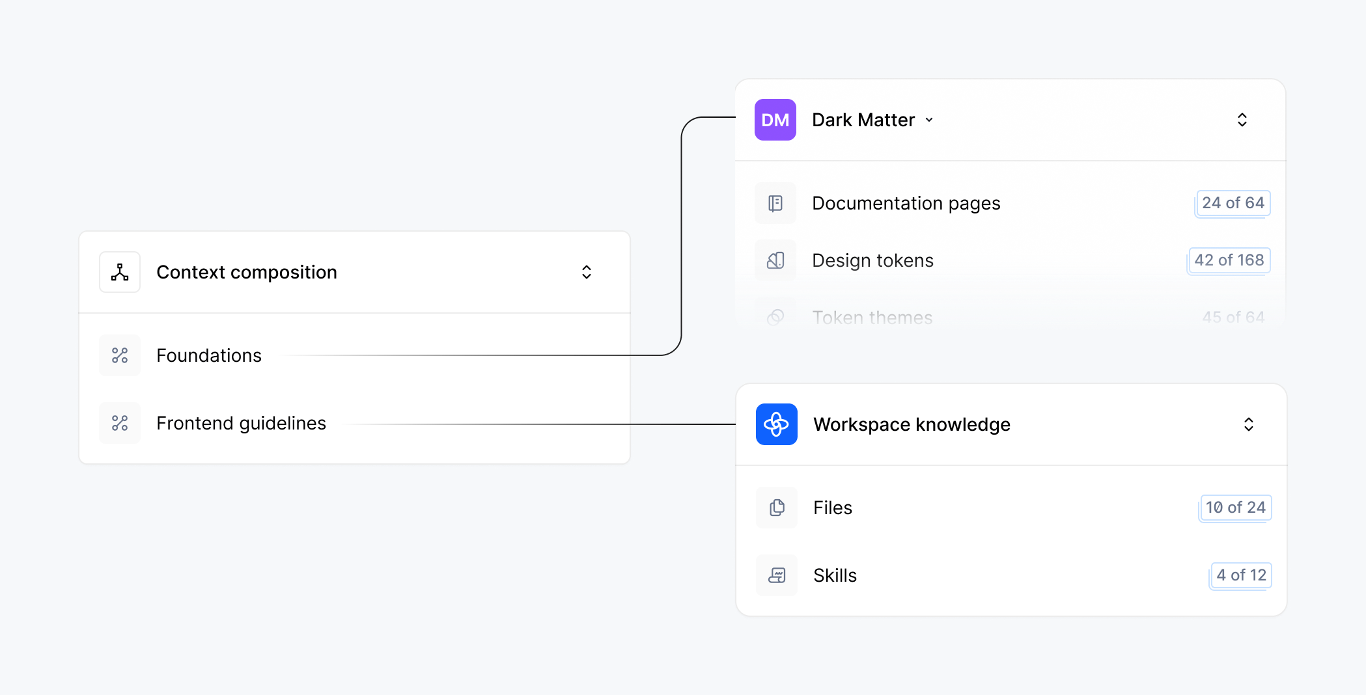This screenshot has width=1366, height=695.
Task: Click the Context composition title
Action: click(247, 272)
